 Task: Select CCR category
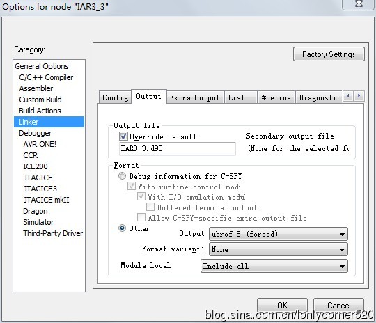(x=31, y=155)
